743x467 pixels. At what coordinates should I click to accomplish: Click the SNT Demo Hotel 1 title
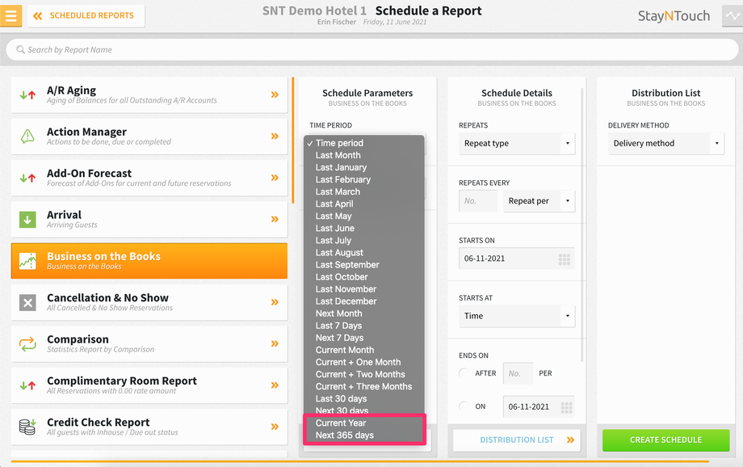[x=315, y=11]
